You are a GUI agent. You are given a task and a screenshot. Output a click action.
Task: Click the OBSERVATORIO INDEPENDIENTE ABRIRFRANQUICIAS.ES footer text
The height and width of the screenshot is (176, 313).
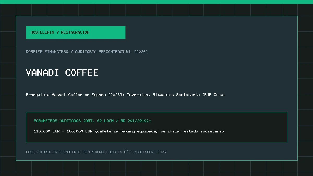[x=96, y=152]
